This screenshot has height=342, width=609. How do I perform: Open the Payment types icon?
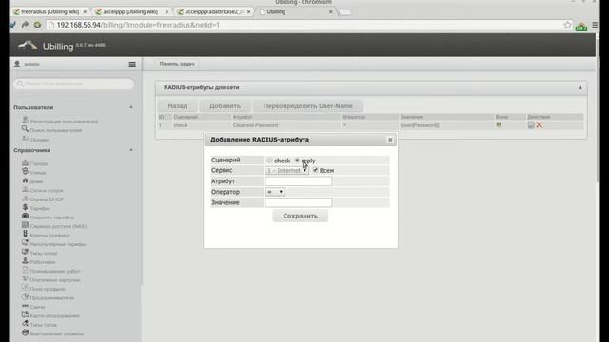tap(26, 252)
